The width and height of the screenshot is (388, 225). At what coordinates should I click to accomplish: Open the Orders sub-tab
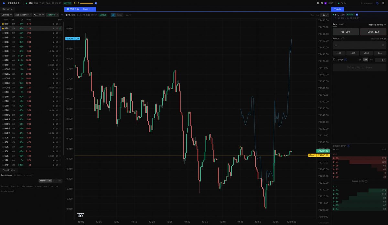click(x=18, y=175)
